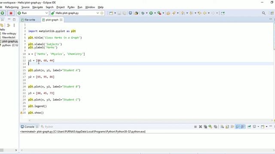Click the New file wizard icon

click(x=111, y=13)
